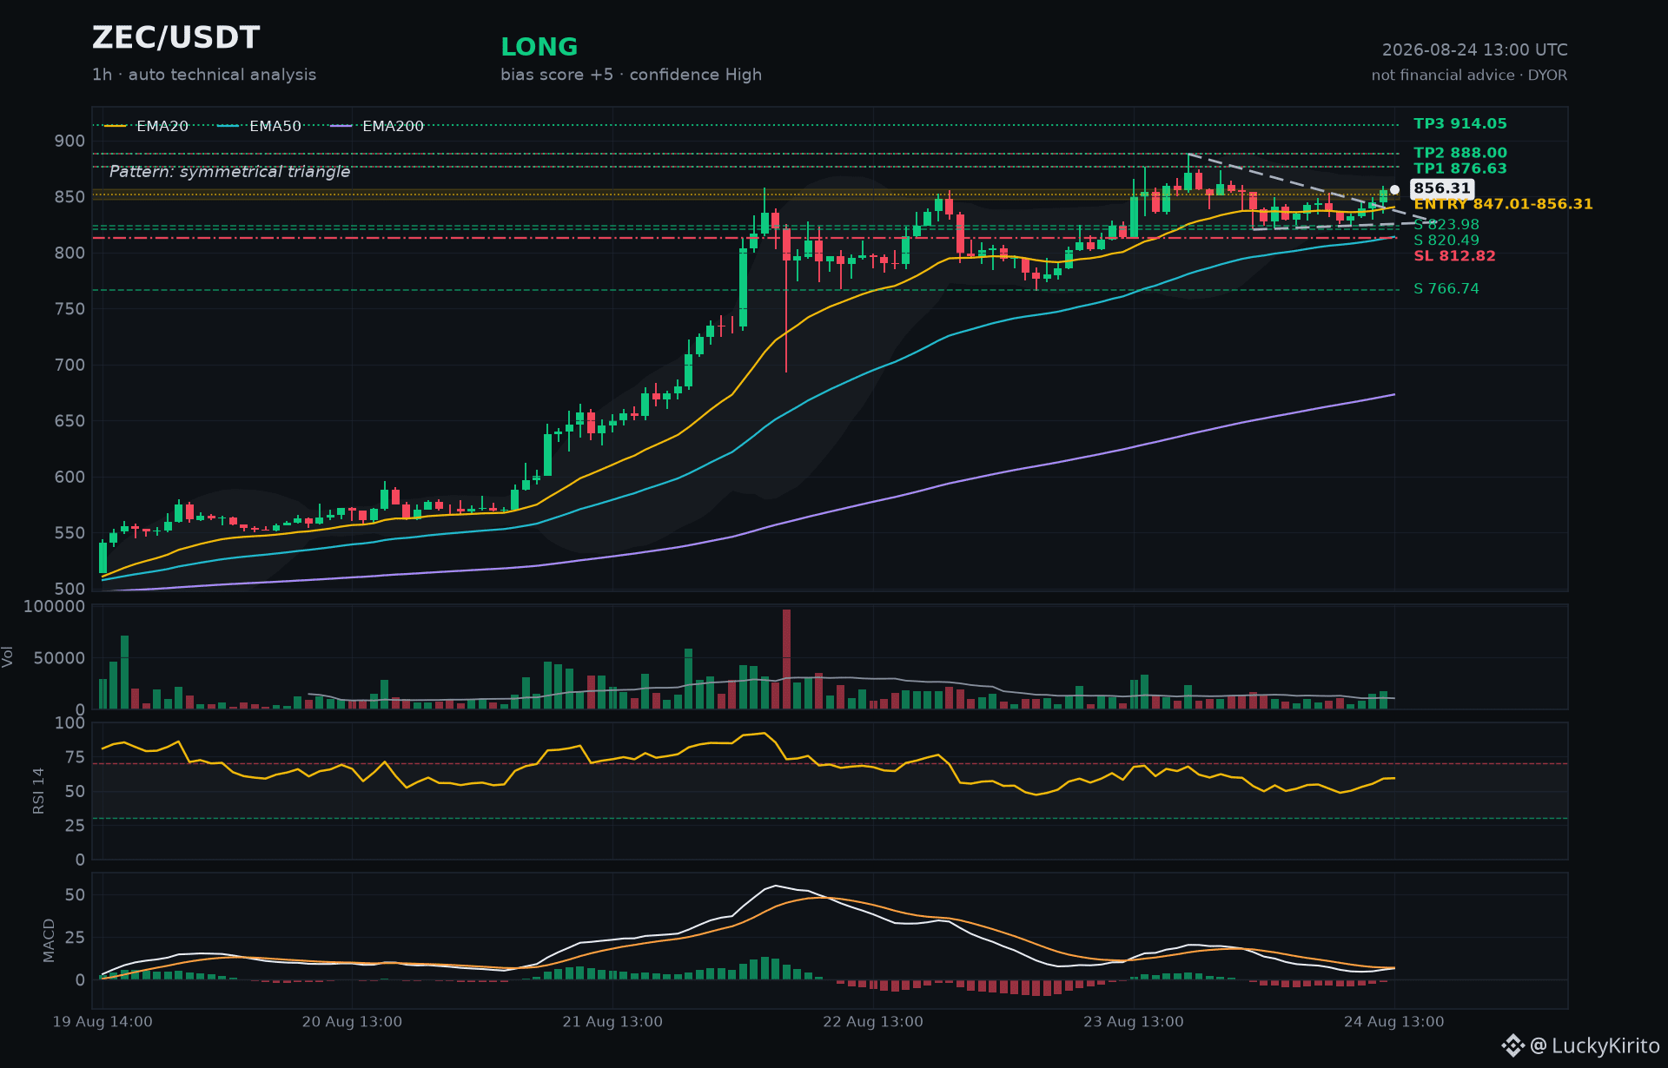1668x1068 pixels.
Task: Click the green LONG signal heading
Action: 539,47
